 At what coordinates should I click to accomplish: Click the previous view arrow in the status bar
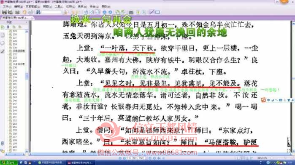pyautogui.click(x=159, y=158)
